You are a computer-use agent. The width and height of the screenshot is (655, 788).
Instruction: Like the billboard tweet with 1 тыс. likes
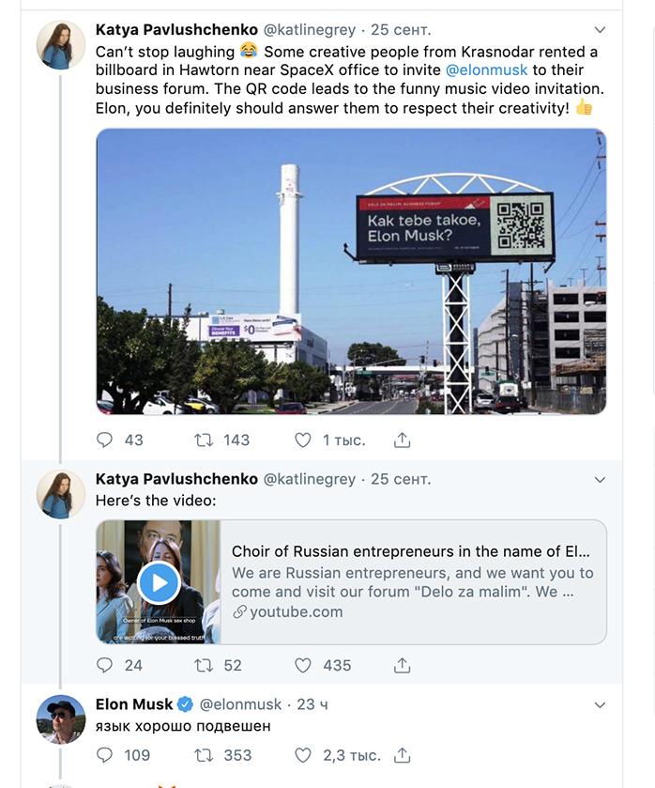click(303, 440)
